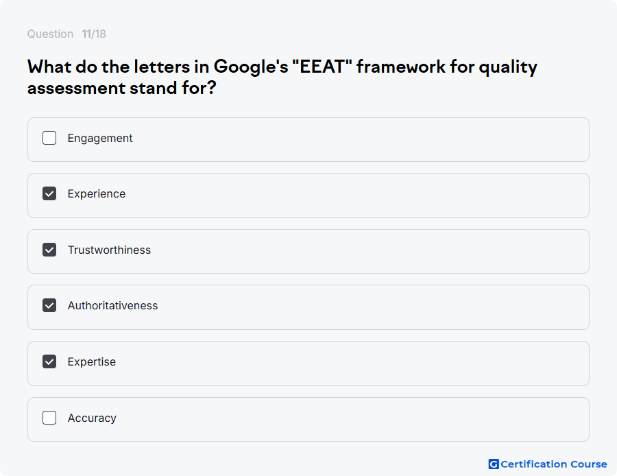The height and width of the screenshot is (476, 617).
Task: Click the 'Authoritativeness' option label text
Action: [112, 305]
